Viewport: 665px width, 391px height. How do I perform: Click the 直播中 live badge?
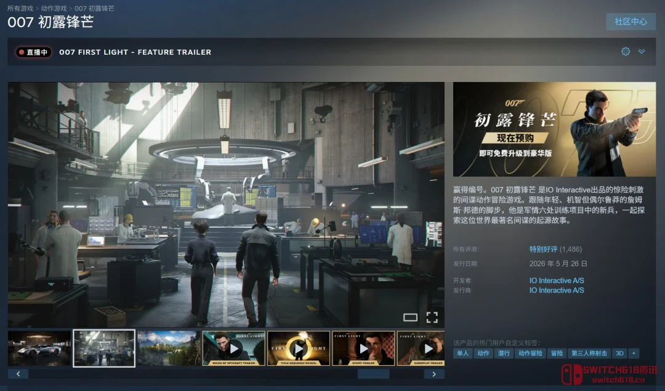click(x=33, y=52)
